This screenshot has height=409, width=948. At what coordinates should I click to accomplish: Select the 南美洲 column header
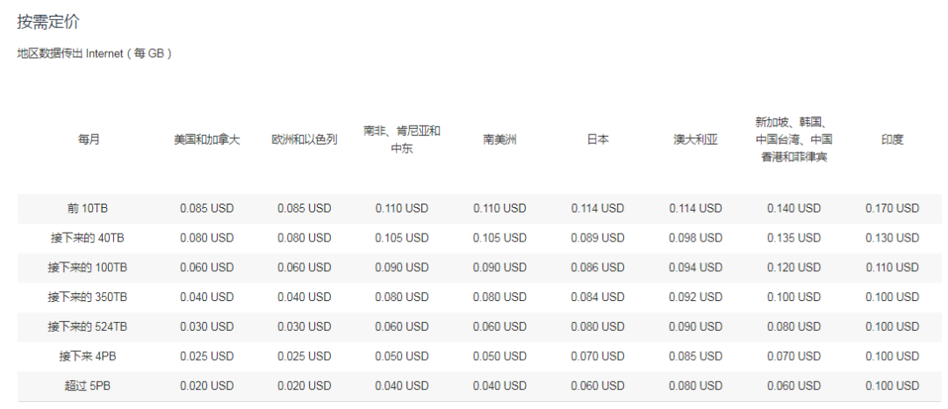499,140
